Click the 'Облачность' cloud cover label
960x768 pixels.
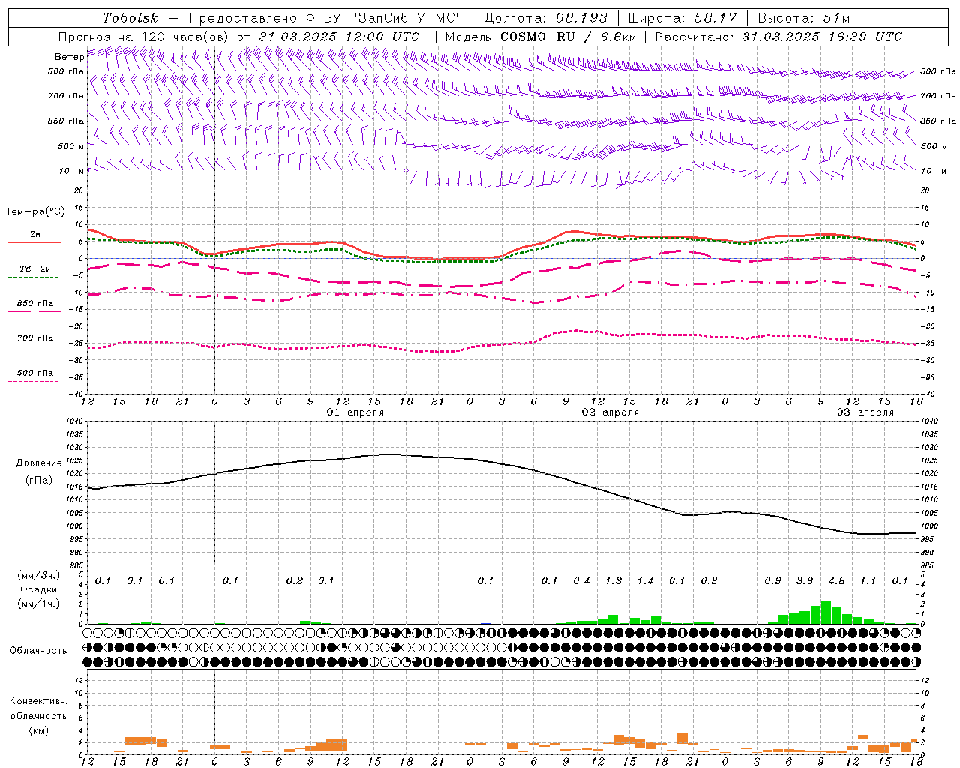pos(38,651)
